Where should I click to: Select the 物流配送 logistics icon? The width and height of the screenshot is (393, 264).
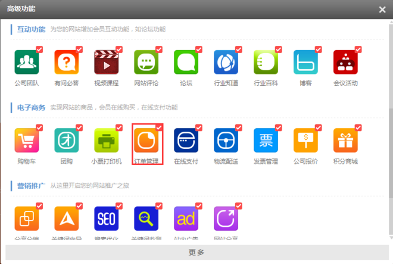tap(226, 140)
